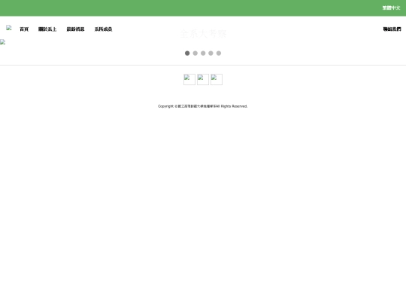Screen dimensions: 406x305
Task: Open the 最新消息 menu item
Action: (75, 29)
